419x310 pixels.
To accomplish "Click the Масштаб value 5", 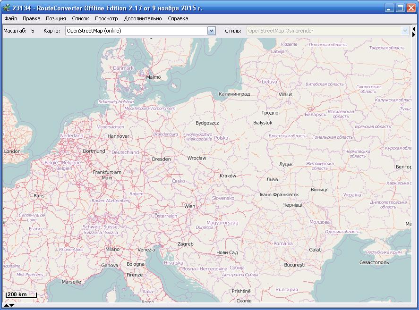I will click(33, 31).
